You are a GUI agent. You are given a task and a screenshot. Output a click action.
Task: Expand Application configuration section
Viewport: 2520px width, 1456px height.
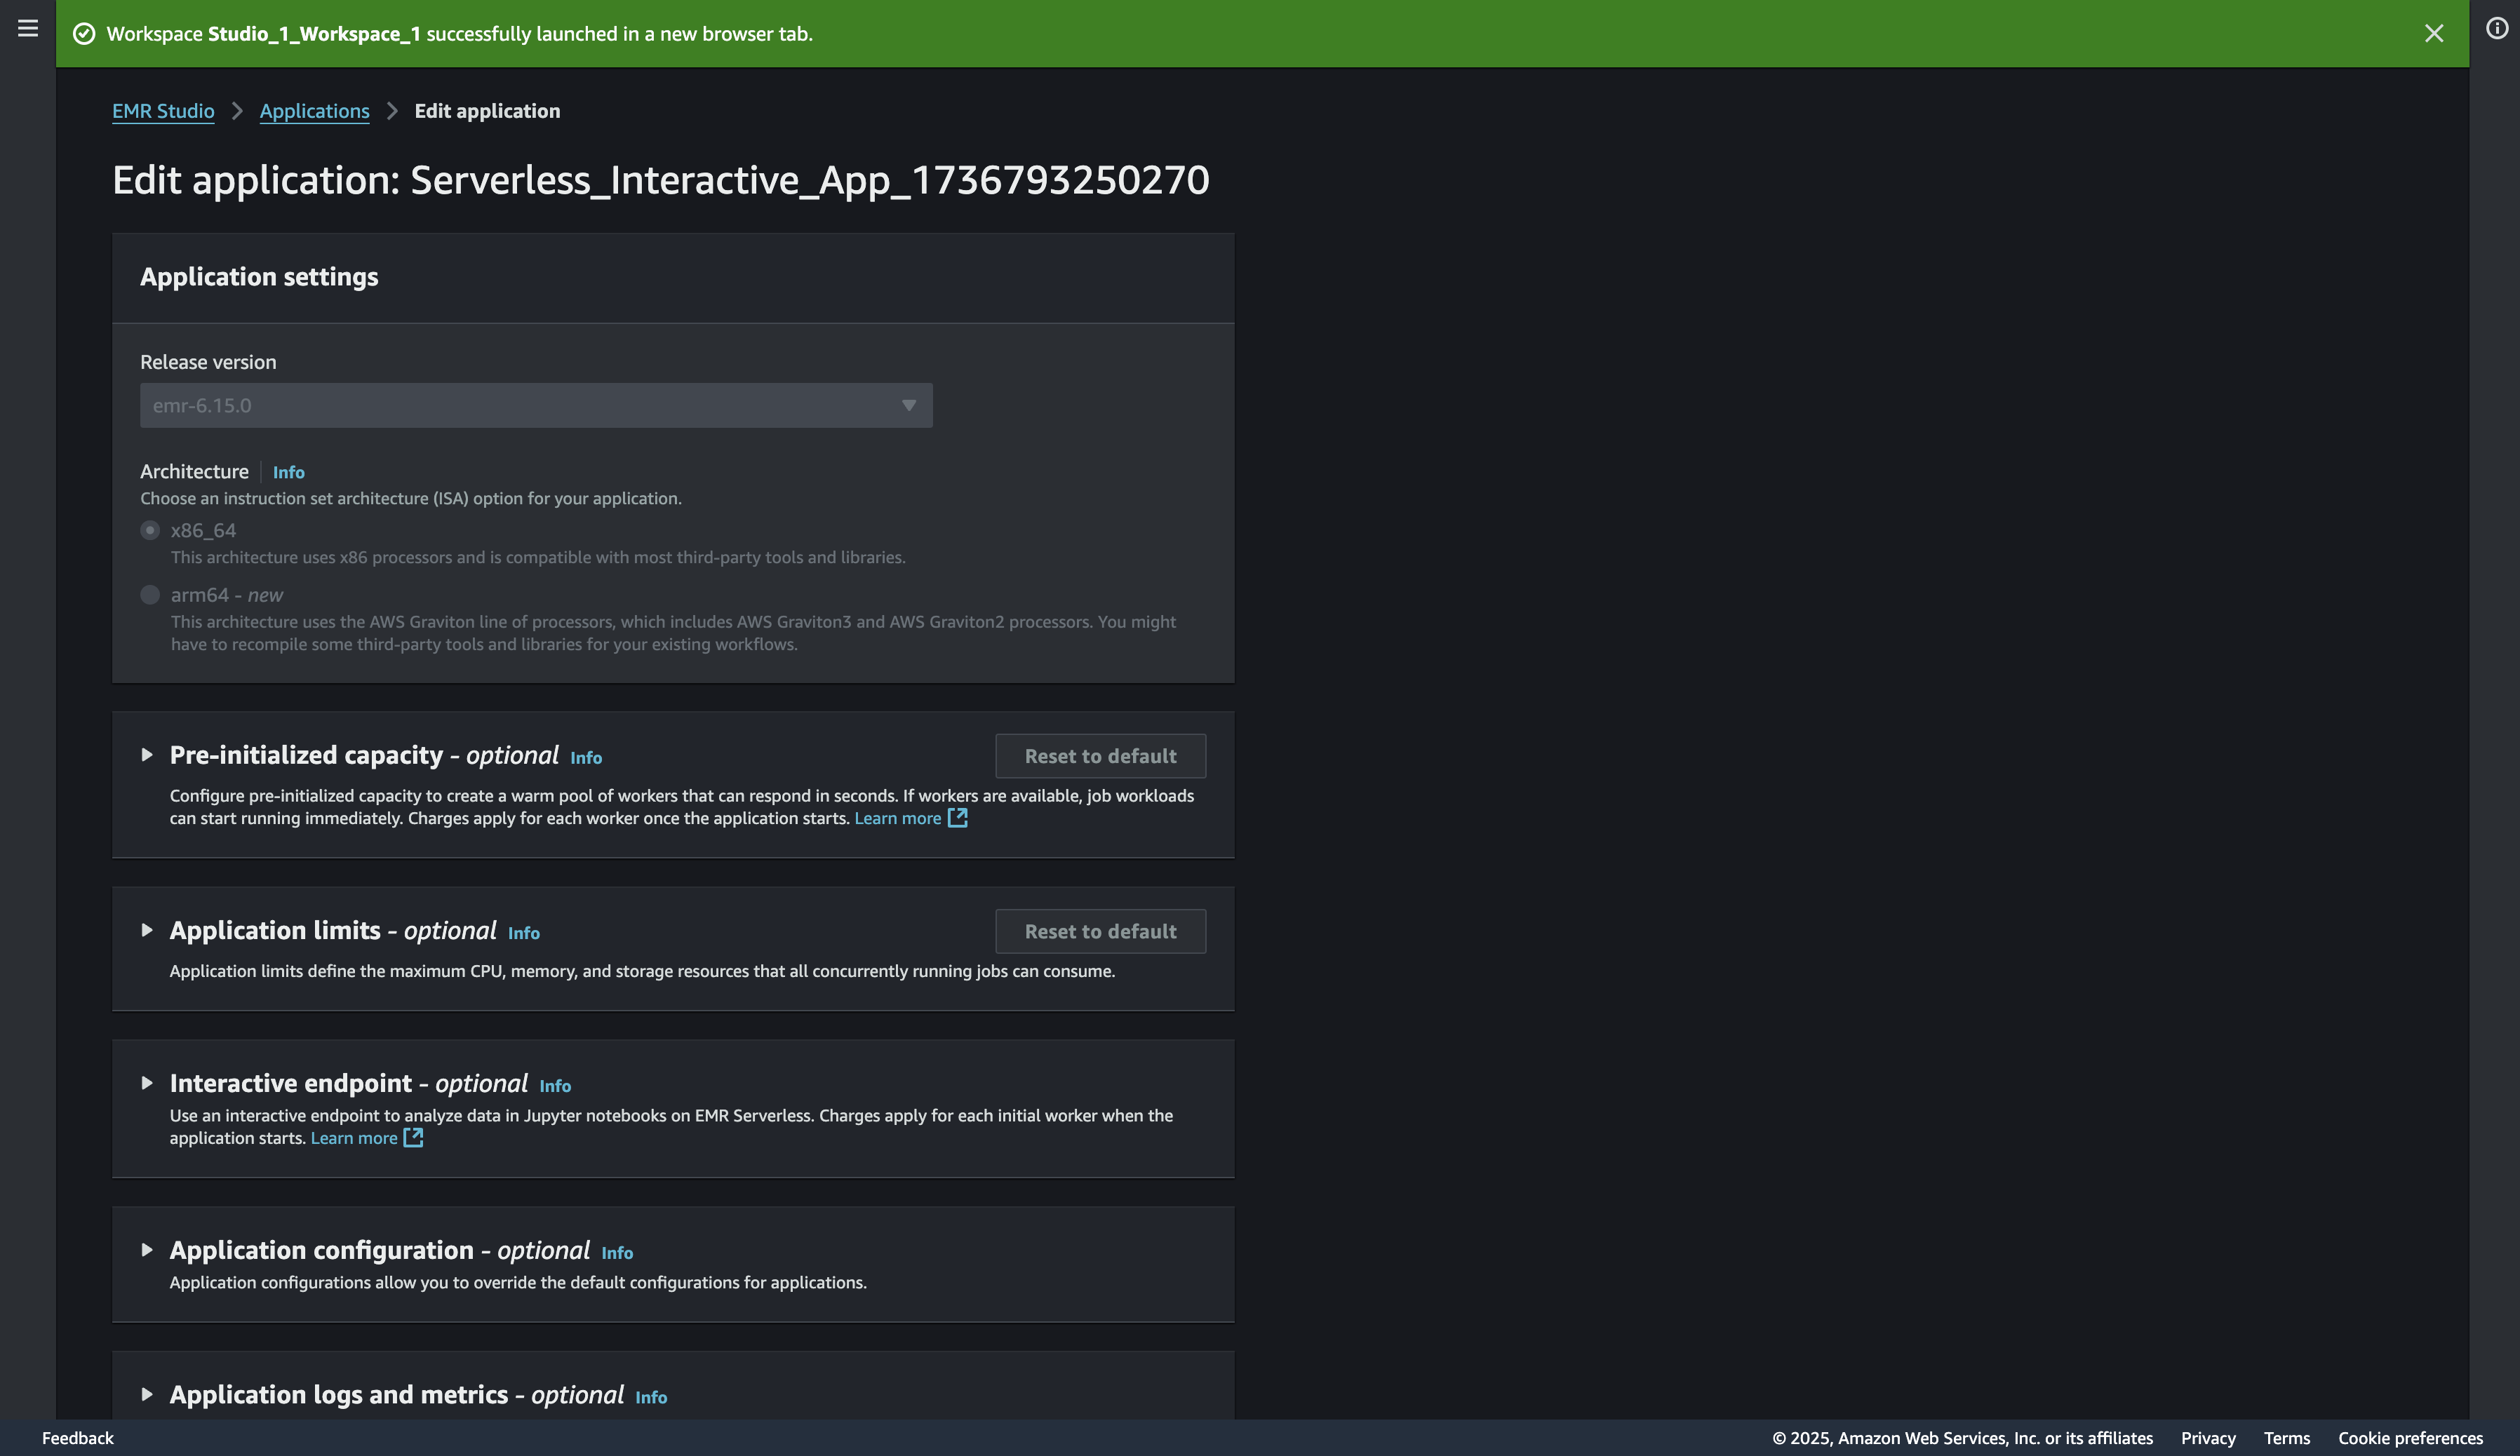[147, 1250]
